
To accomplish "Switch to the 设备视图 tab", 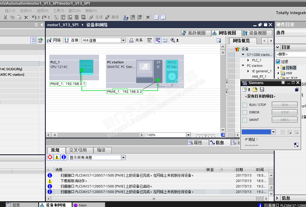I will point(257,33).
